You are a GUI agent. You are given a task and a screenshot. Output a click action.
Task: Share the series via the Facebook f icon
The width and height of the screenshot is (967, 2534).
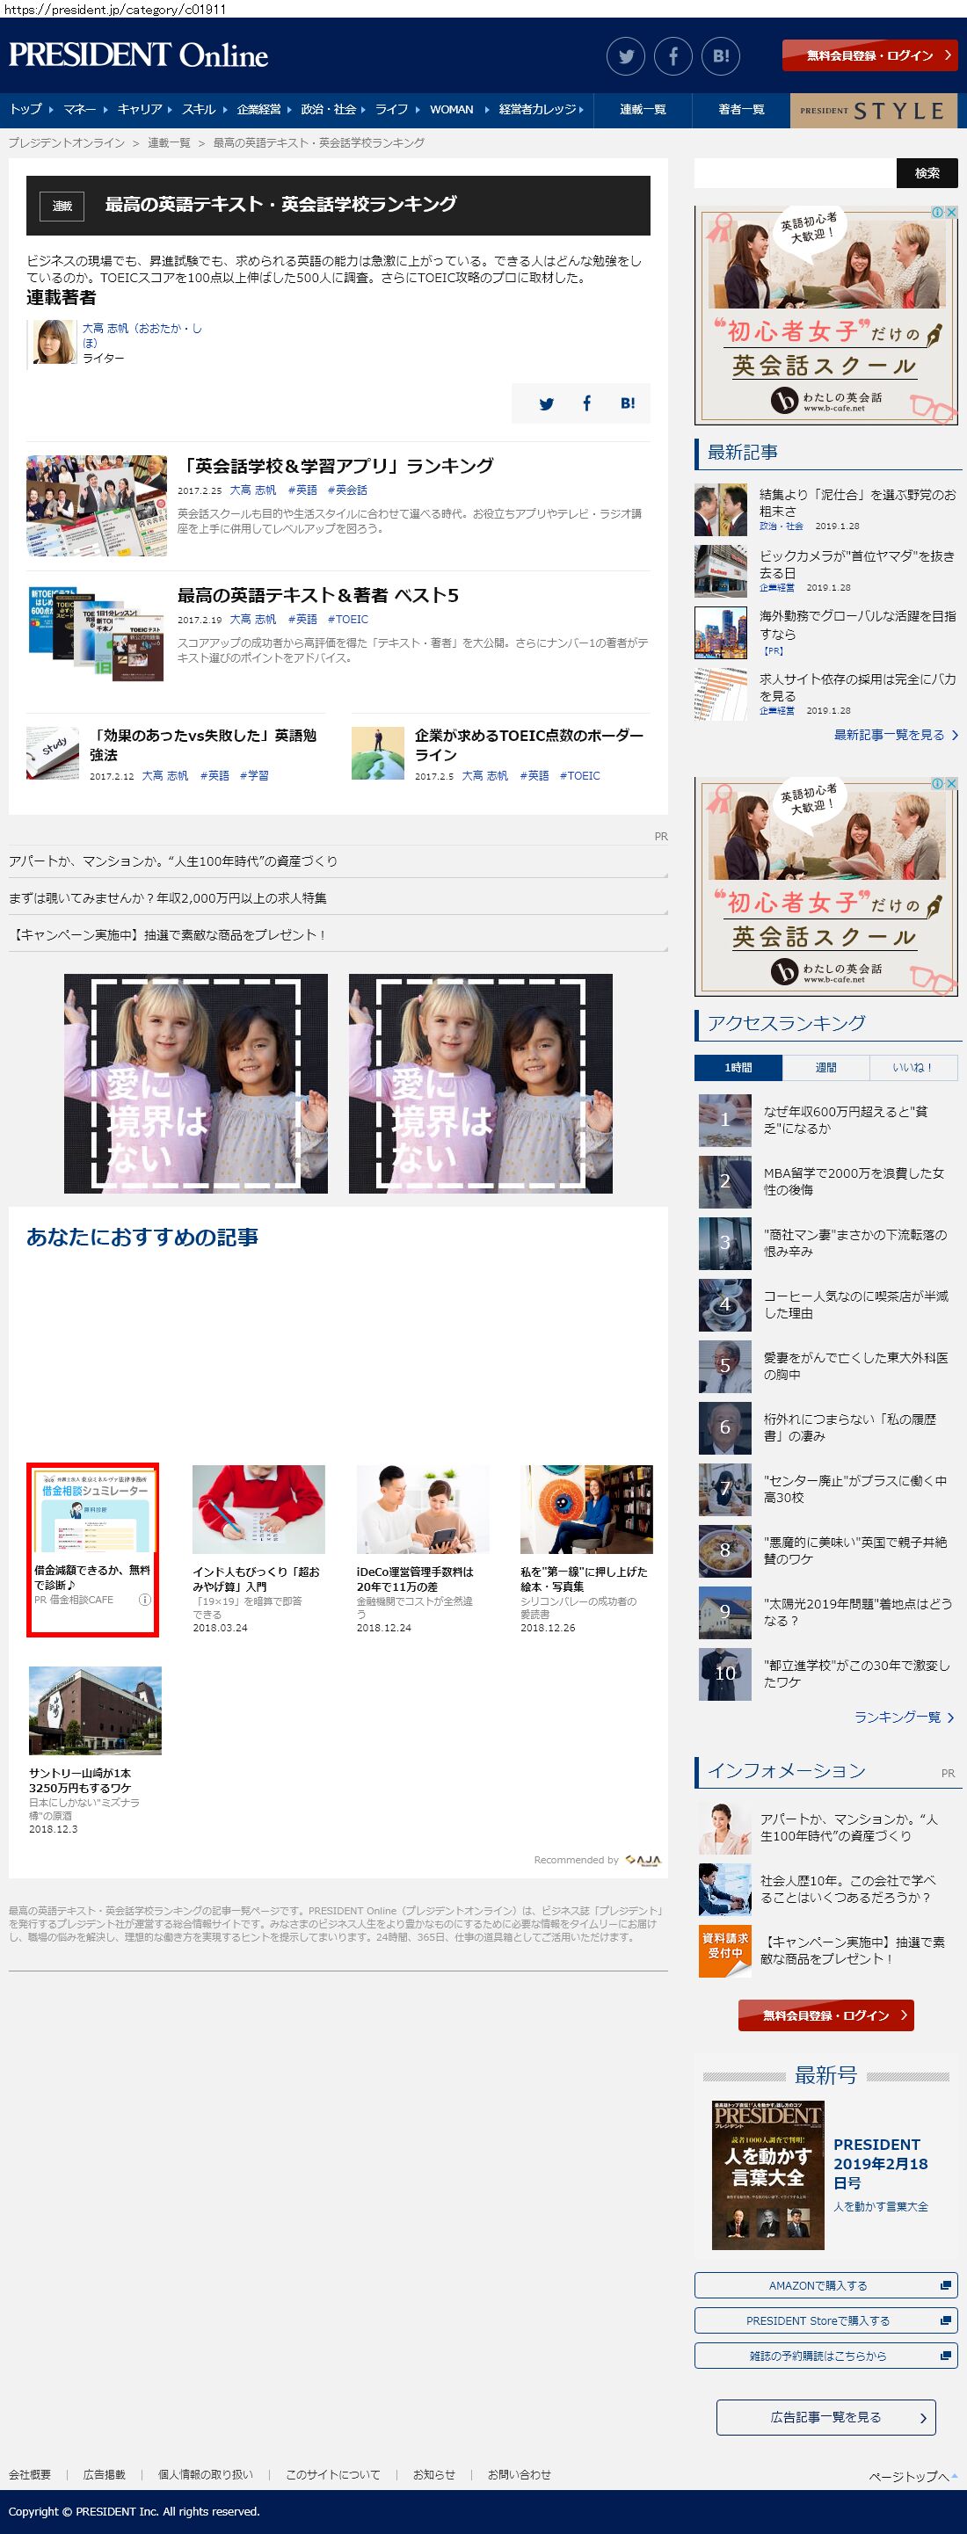coord(587,403)
